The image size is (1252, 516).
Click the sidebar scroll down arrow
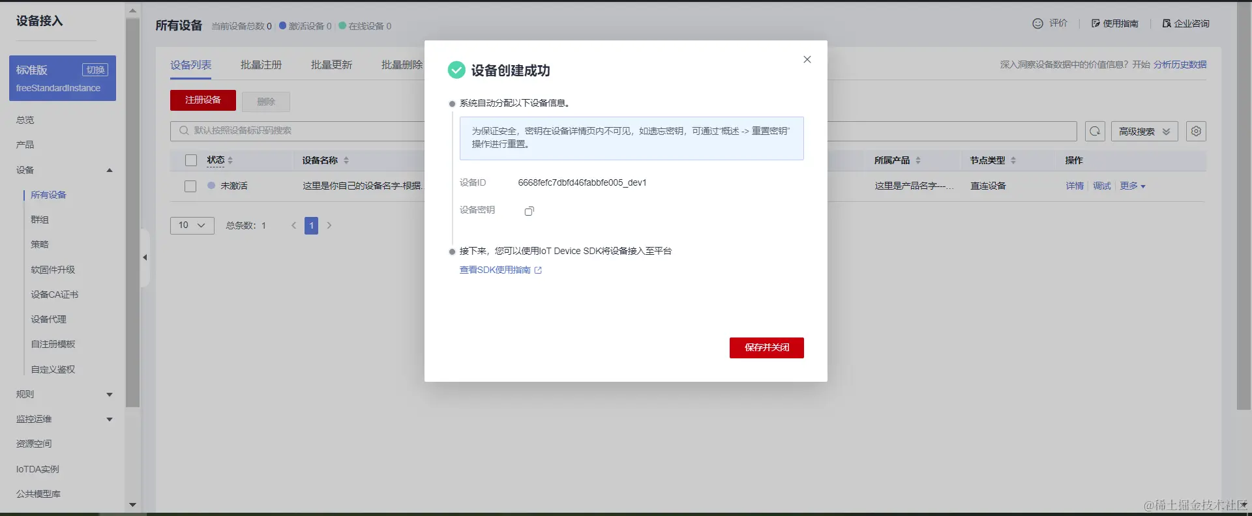coord(133,505)
